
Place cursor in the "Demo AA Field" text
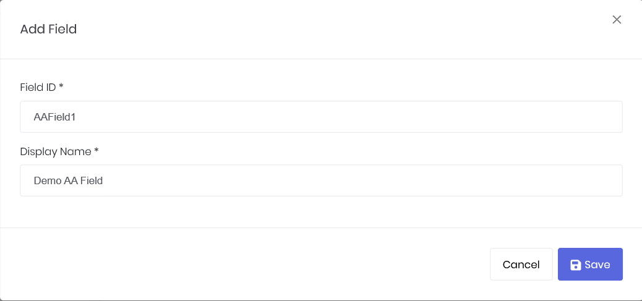pyautogui.click(x=68, y=180)
